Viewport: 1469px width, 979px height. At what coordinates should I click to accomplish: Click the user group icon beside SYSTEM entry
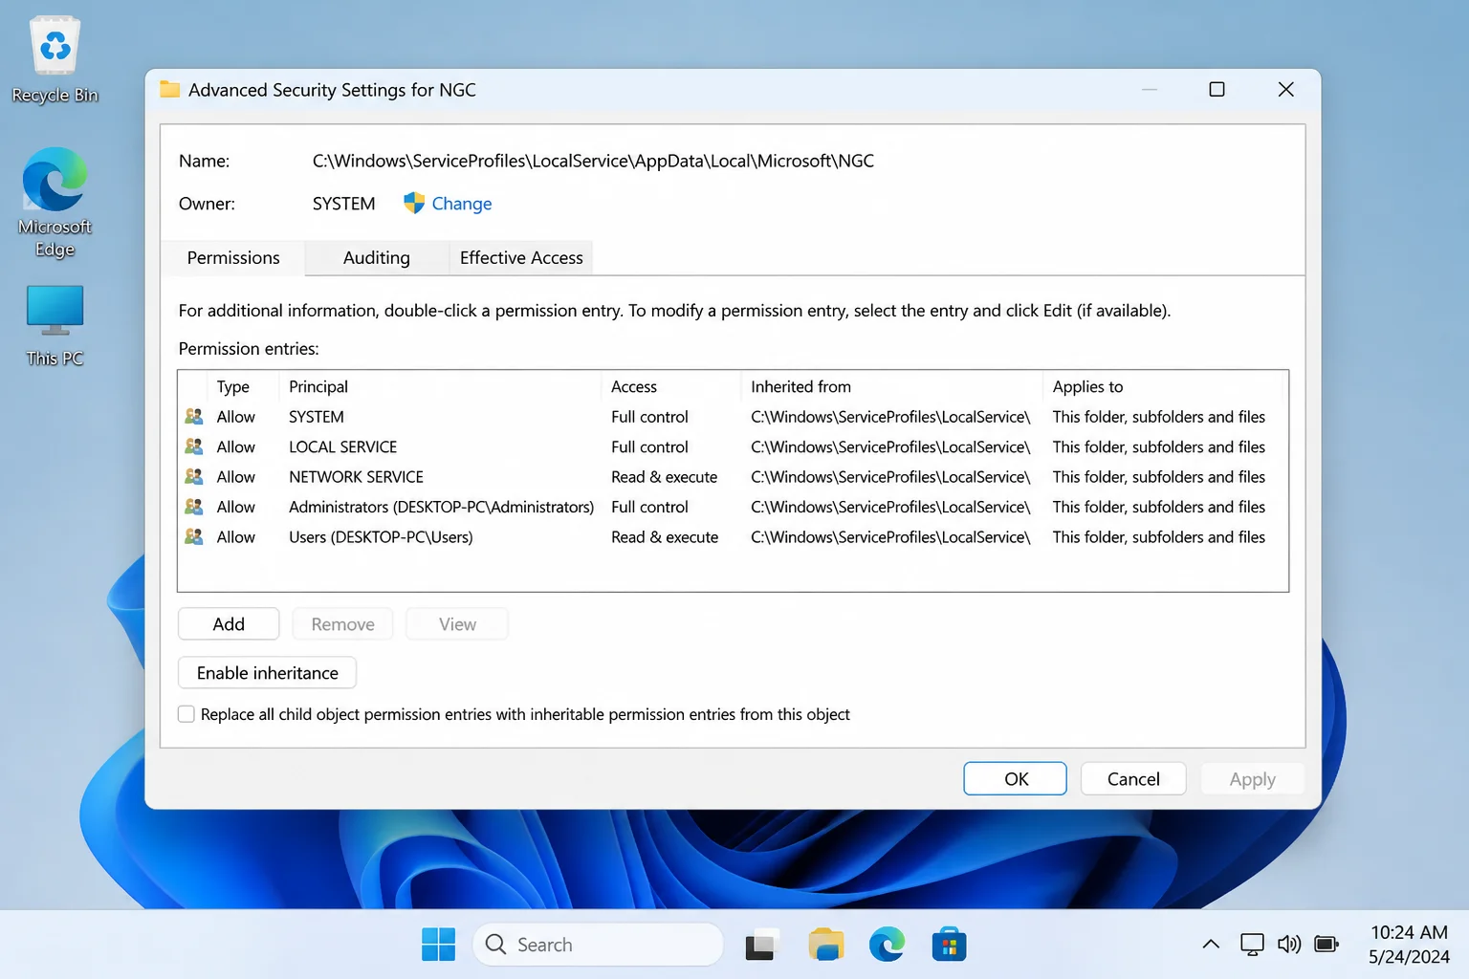193,417
